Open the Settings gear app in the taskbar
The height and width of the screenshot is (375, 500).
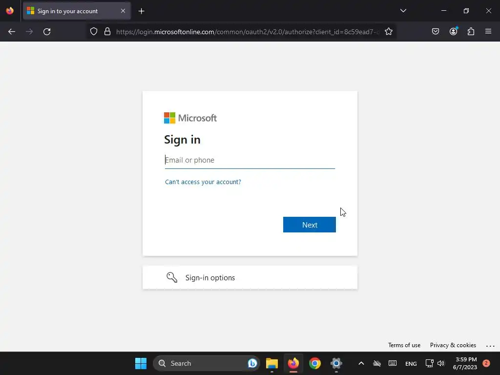336,363
